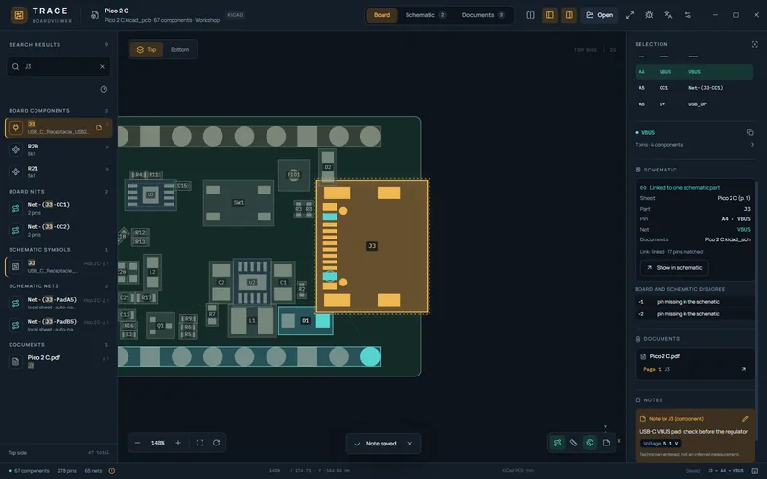
Task: Toggle the nets overlay icon in canvas toolbar
Action: (x=557, y=443)
